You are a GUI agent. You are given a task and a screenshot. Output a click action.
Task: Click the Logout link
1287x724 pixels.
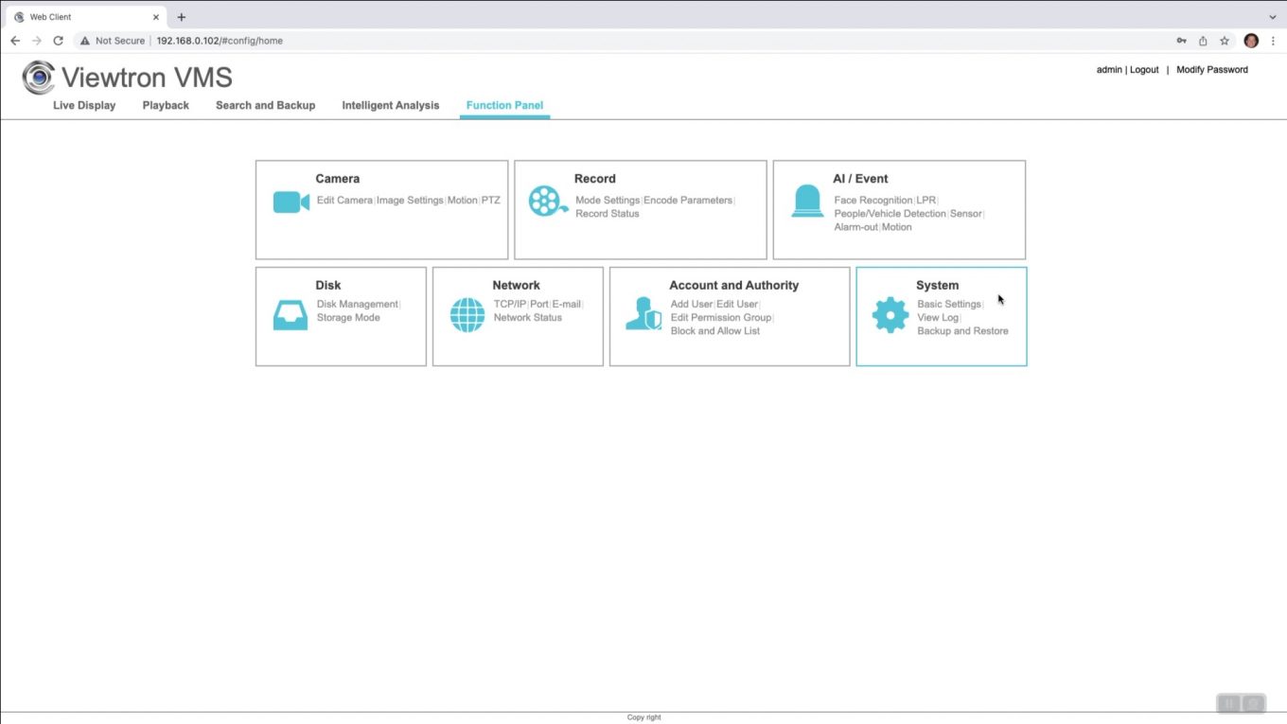click(x=1144, y=70)
